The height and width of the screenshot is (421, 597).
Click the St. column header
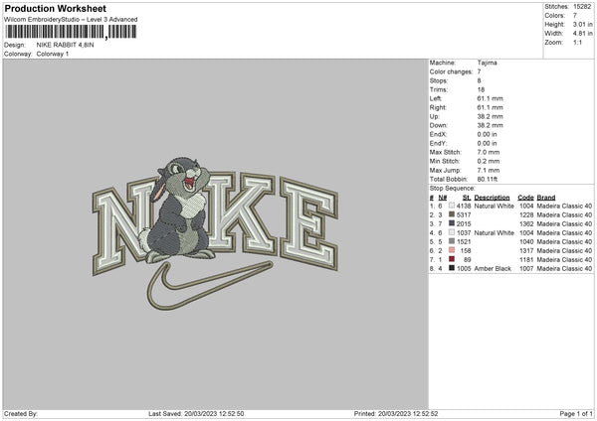click(467, 198)
